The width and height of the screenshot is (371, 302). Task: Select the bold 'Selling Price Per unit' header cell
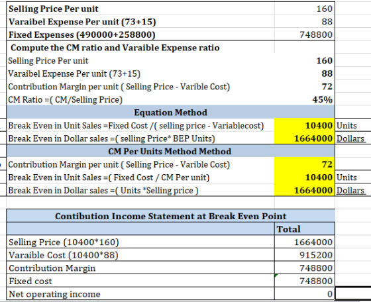click(x=140, y=9)
